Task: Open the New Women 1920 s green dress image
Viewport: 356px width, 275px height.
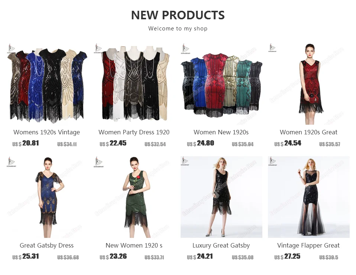Action: [134, 197]
